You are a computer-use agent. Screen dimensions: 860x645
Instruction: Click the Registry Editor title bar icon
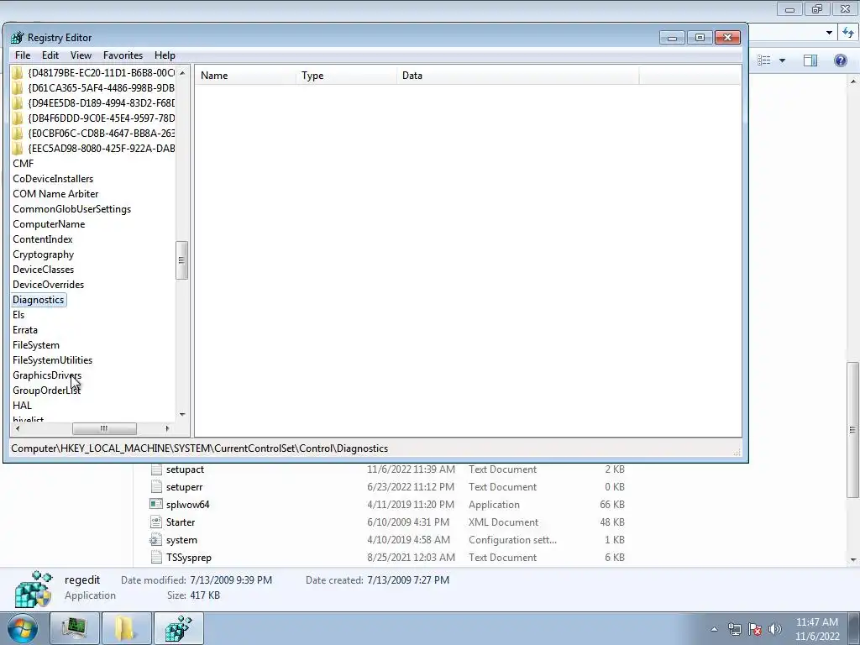click(x=18, y=37)
